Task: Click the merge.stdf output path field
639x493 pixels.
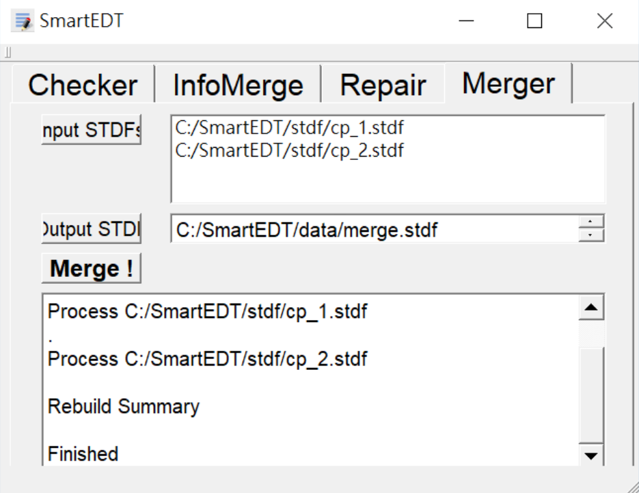Action: click(372, 230)
